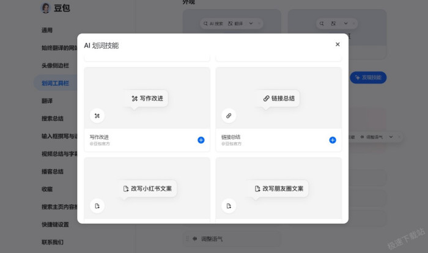Click the 链接总结 preview tooltip bubble

click(279, 98)
